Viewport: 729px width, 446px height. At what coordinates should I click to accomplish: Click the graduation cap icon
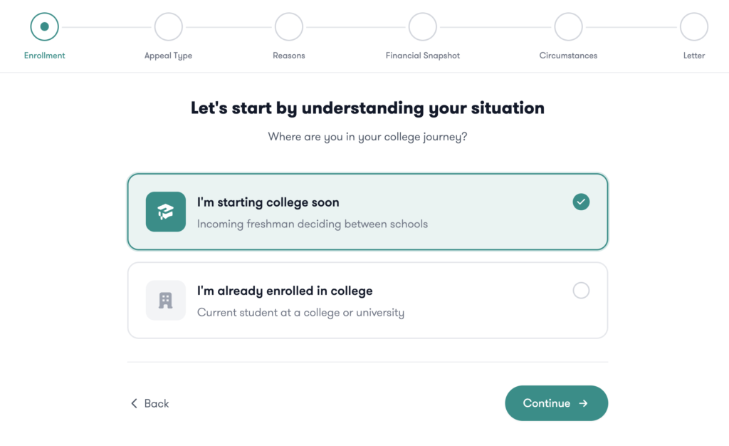click(165, 212)
